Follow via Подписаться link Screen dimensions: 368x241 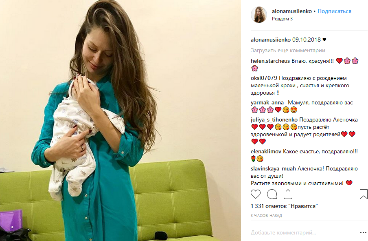click(334, 11)
